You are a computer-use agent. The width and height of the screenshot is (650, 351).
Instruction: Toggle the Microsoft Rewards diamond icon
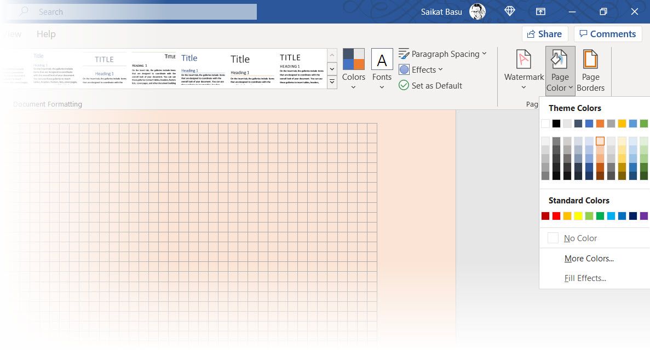click(509, 11)
